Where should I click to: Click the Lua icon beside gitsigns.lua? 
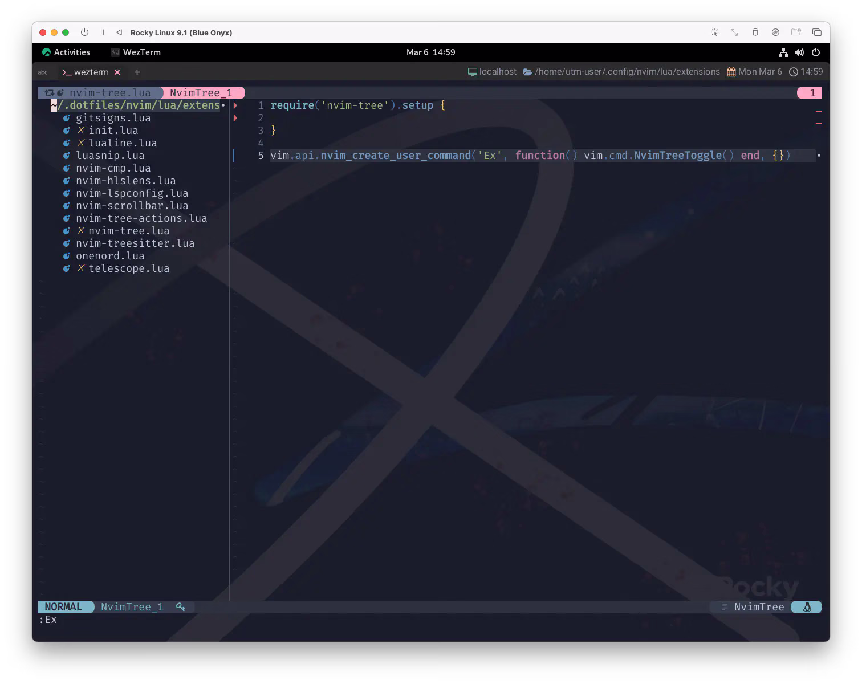tap(67, 118)
